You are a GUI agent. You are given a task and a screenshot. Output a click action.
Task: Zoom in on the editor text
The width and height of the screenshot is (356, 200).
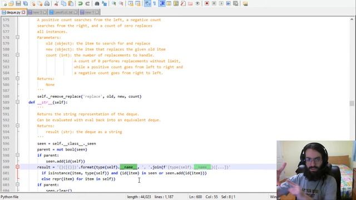coord(113,3)
